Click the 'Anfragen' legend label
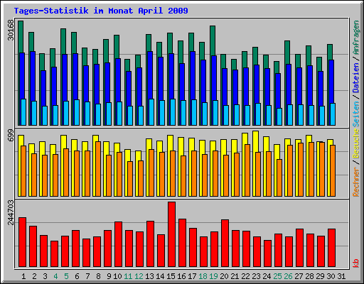The width and height of the screenshot is (364, 284). coord(356,38)
